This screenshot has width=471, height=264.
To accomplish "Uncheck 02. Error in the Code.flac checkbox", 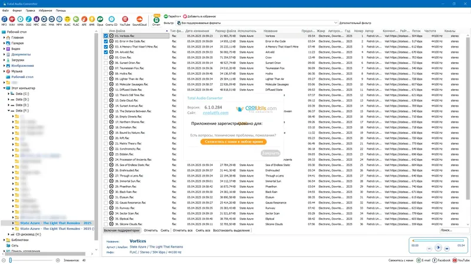I will (x=106, y=41).
